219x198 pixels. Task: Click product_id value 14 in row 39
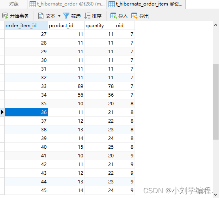(x=80, y=138)
